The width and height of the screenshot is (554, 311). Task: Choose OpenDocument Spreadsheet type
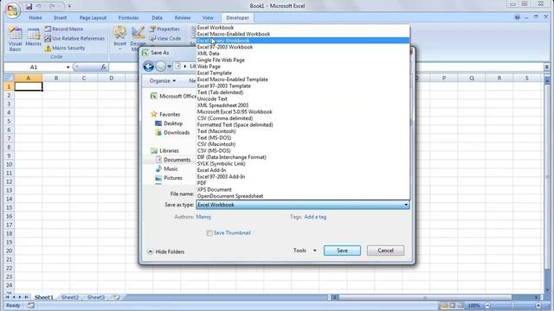(303, 196)
